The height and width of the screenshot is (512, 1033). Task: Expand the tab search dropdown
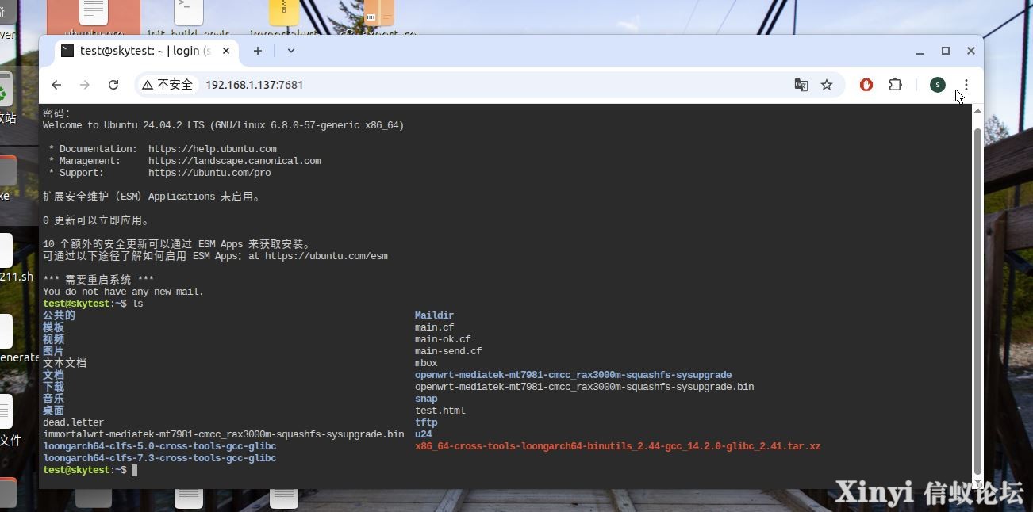291,51
